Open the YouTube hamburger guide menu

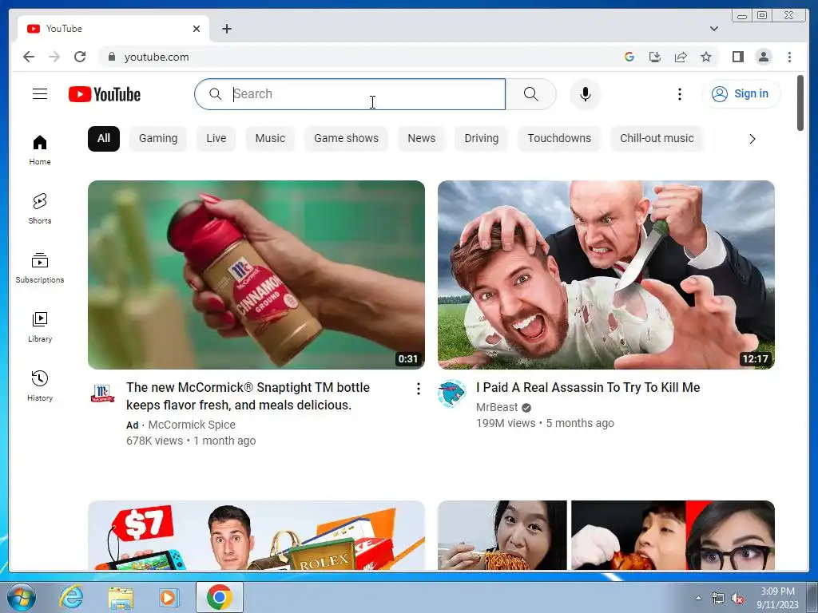tap(40, 94)
